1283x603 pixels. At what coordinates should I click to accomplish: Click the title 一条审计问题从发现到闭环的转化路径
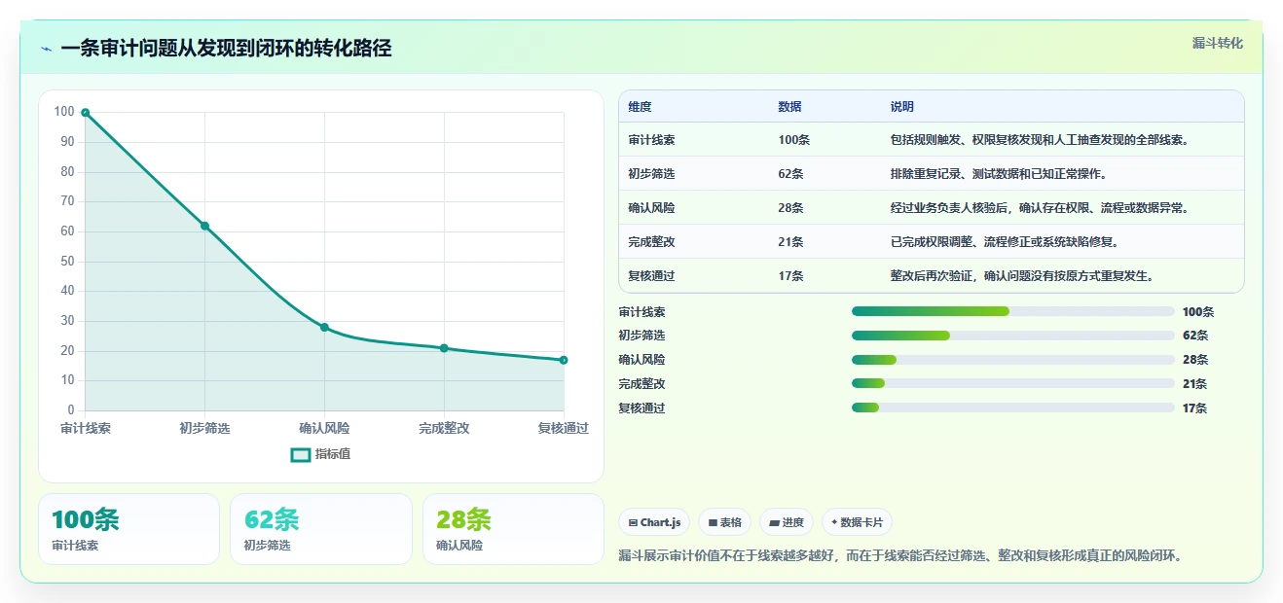tap(226, 49)
